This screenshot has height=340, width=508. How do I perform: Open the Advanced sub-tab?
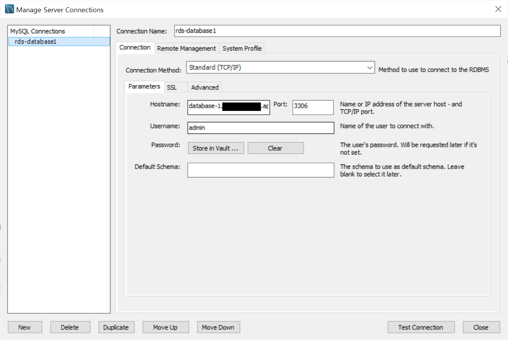click(205, 88)
